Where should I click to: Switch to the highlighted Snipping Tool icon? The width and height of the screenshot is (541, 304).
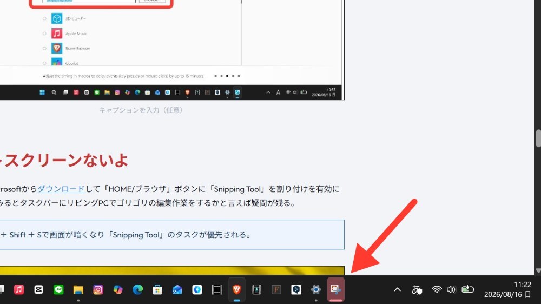(336, 289)
